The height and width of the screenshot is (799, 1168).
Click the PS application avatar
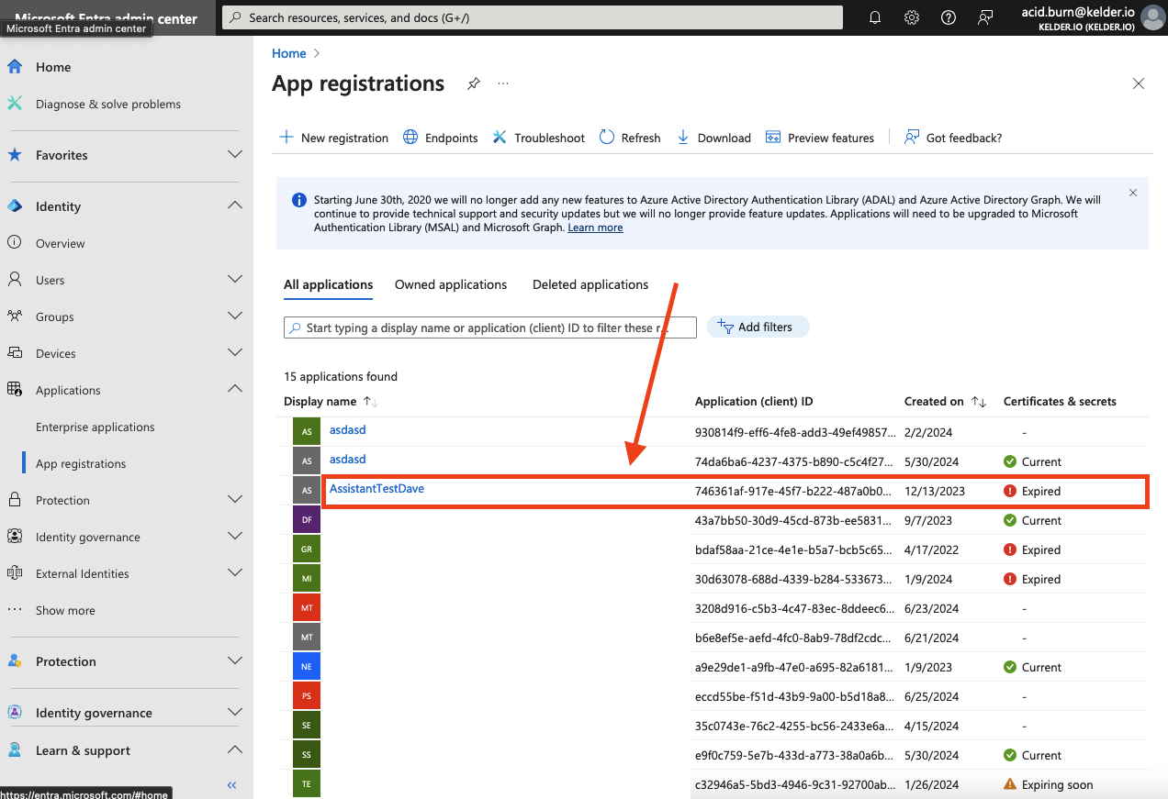(x=307, y=696)
